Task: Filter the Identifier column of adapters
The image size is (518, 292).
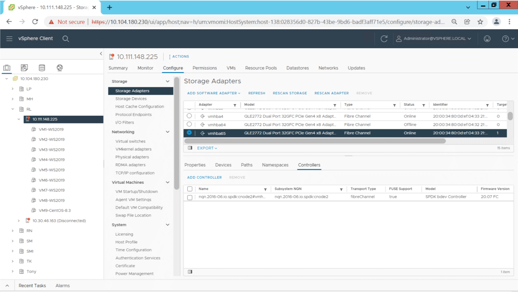Action: (x=487, y=105)
